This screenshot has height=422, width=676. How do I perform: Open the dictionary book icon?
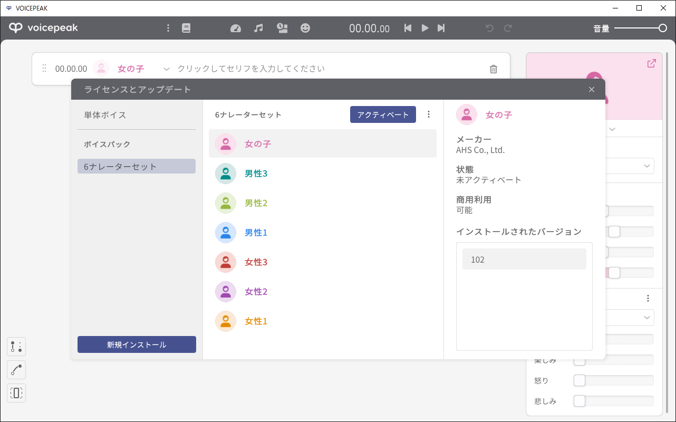186,28
